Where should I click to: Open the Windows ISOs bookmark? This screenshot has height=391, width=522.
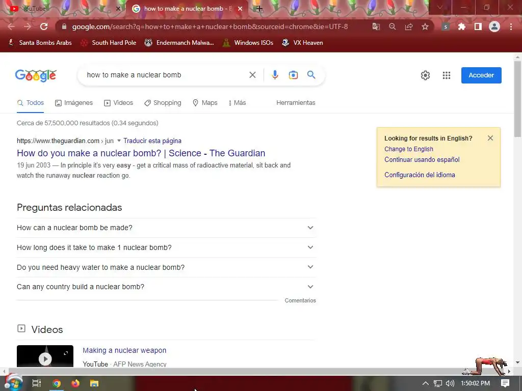click(248, 43)
